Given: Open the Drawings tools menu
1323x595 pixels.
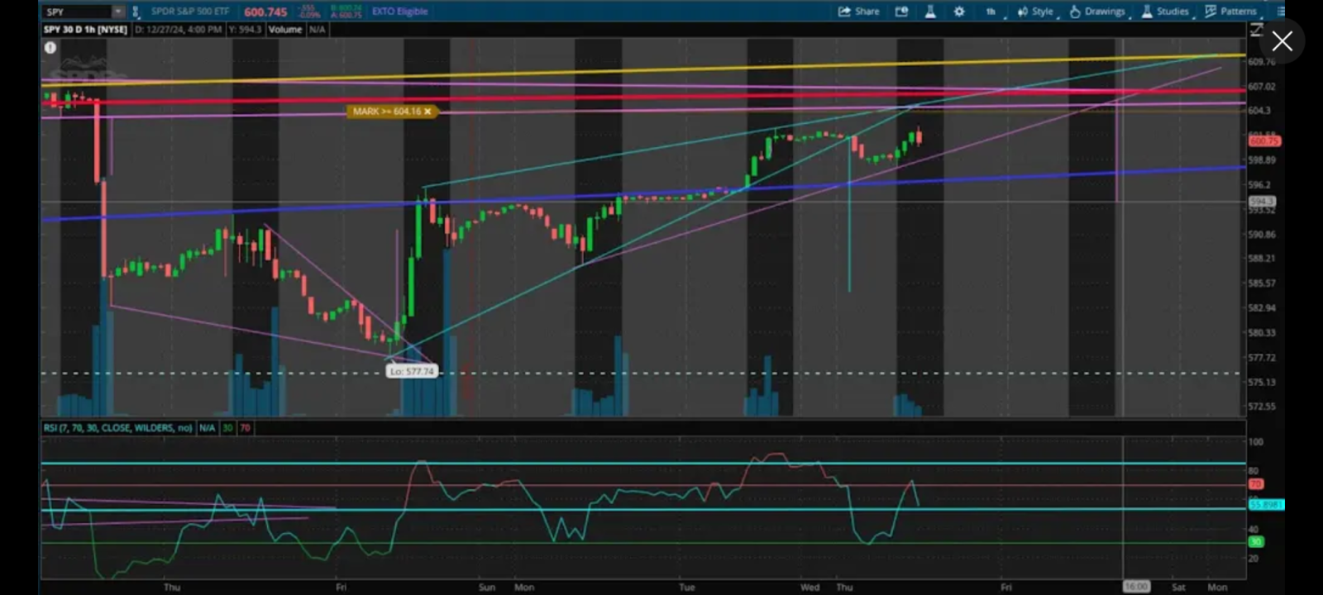Looking at the screenshot, I should point(1097,12).
